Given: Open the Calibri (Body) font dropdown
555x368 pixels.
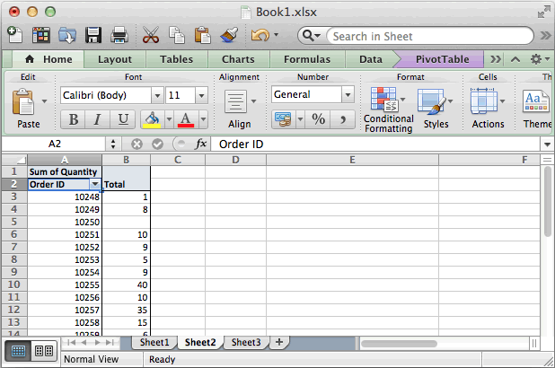Looking at the screenshot, I should 157,95.
